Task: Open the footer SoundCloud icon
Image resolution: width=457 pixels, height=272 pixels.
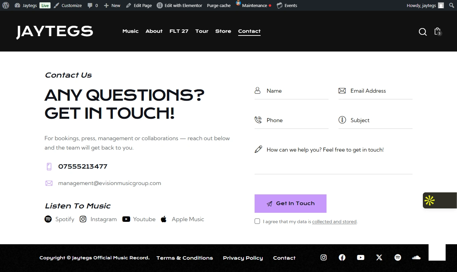Action: point(416,257)
